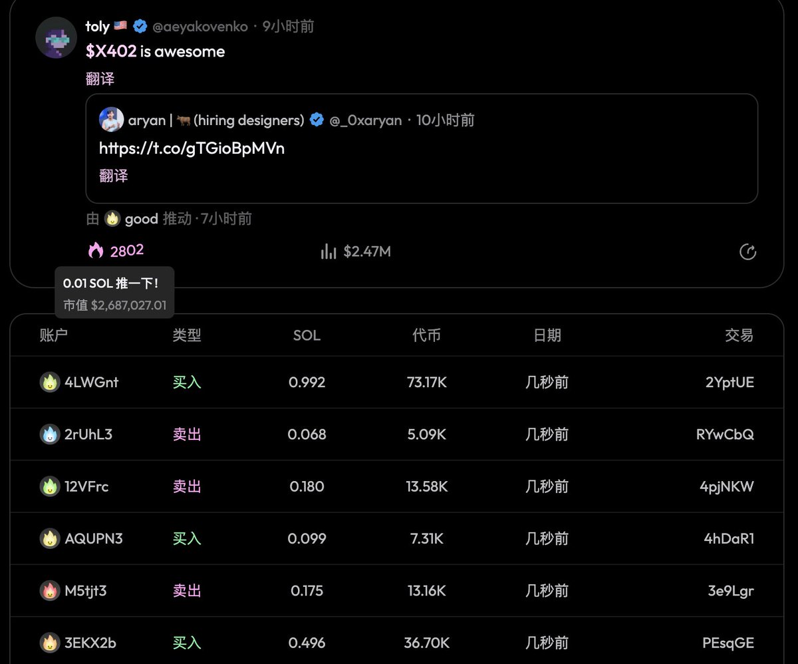This screenshot has width=798, height=664.
Task: Click the blue flame avatar beside 2rUhL3
Action: [50, 434]
